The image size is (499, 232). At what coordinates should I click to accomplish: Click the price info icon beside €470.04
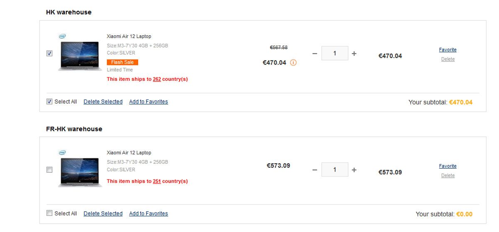click(293, 63)
